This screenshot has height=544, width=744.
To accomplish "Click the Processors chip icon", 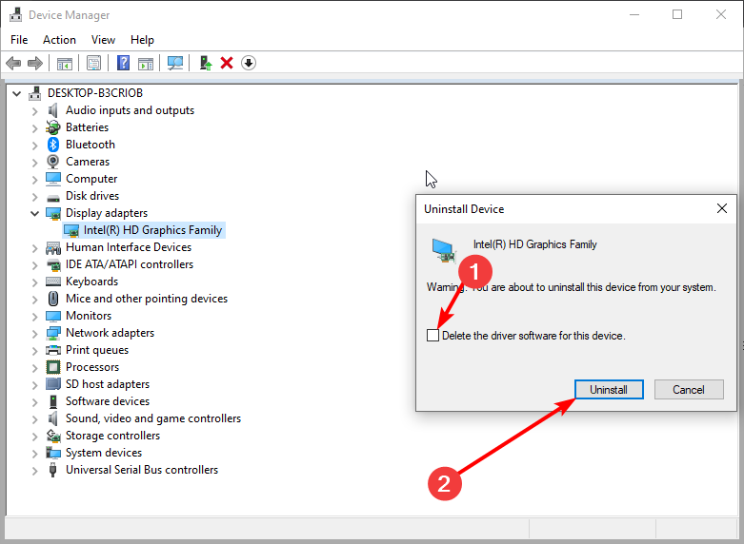I will [x=53, y=367].
